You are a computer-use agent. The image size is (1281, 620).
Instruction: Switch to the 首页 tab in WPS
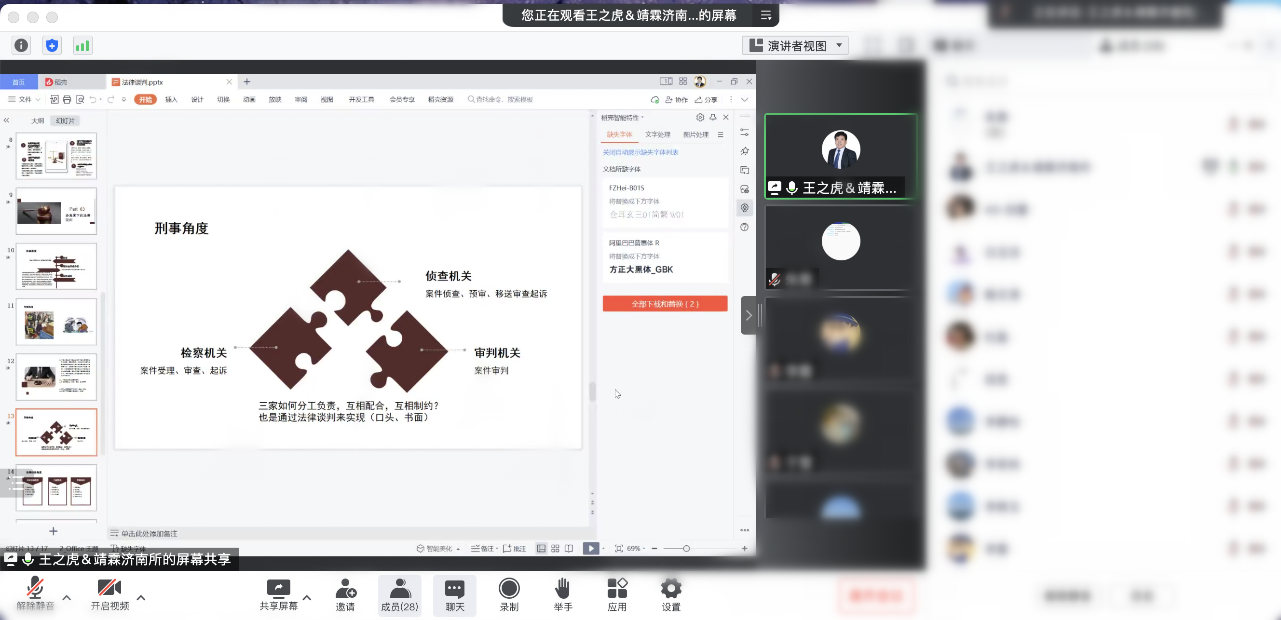tap(18, 82)
